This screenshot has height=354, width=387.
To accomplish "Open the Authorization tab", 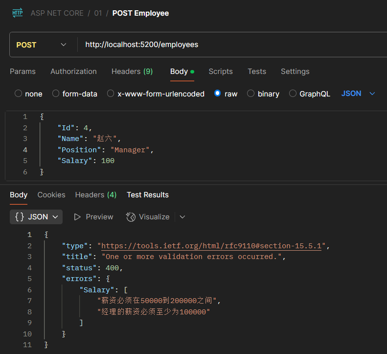I will point(73,71).
